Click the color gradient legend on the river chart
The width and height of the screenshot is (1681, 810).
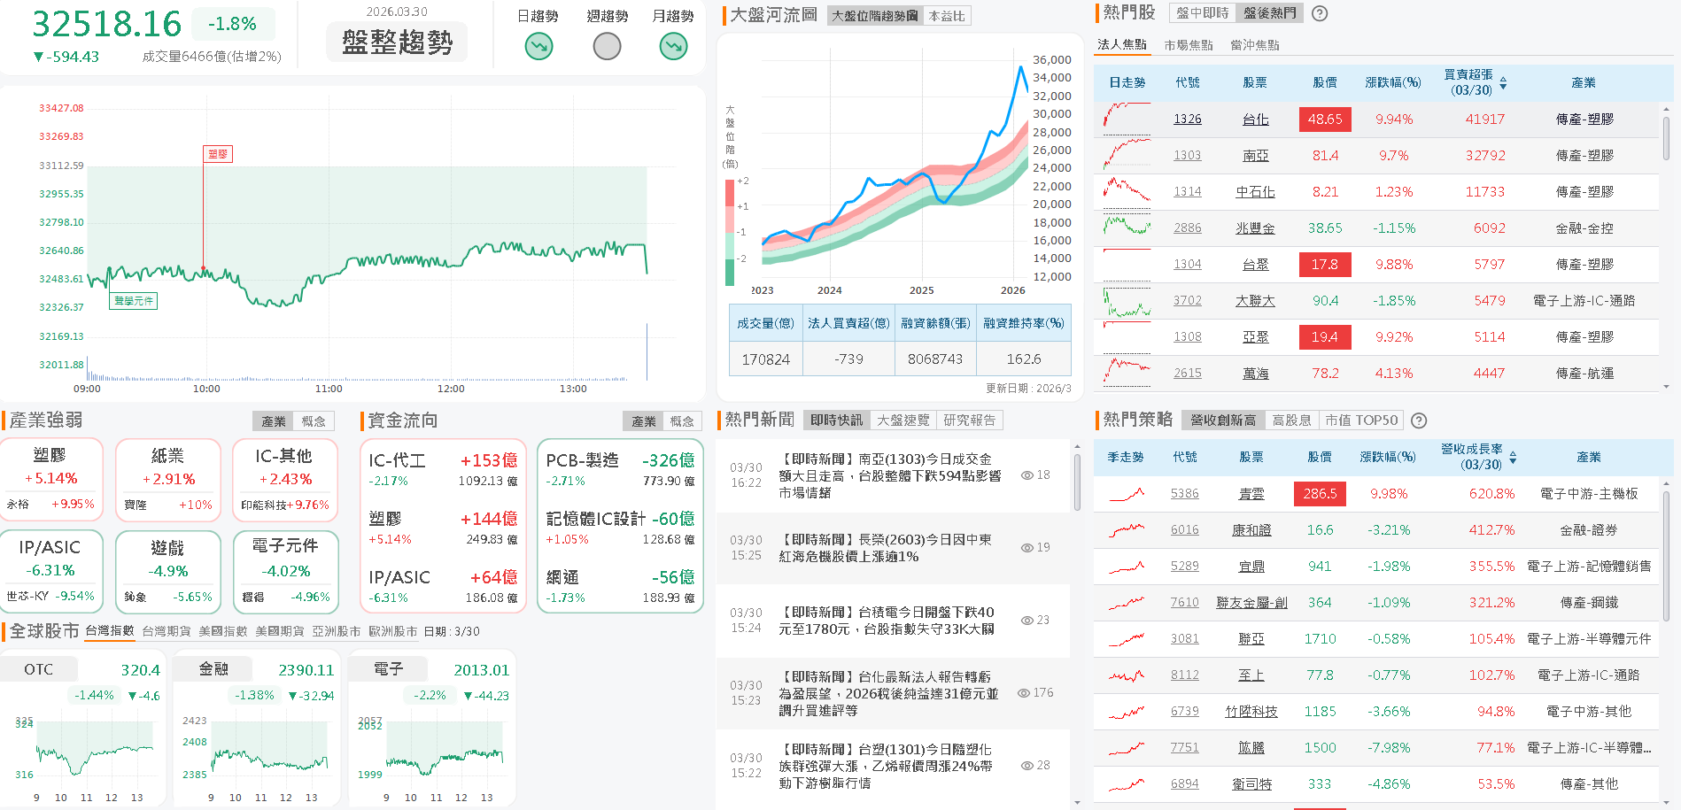click(x=728, y=226)
